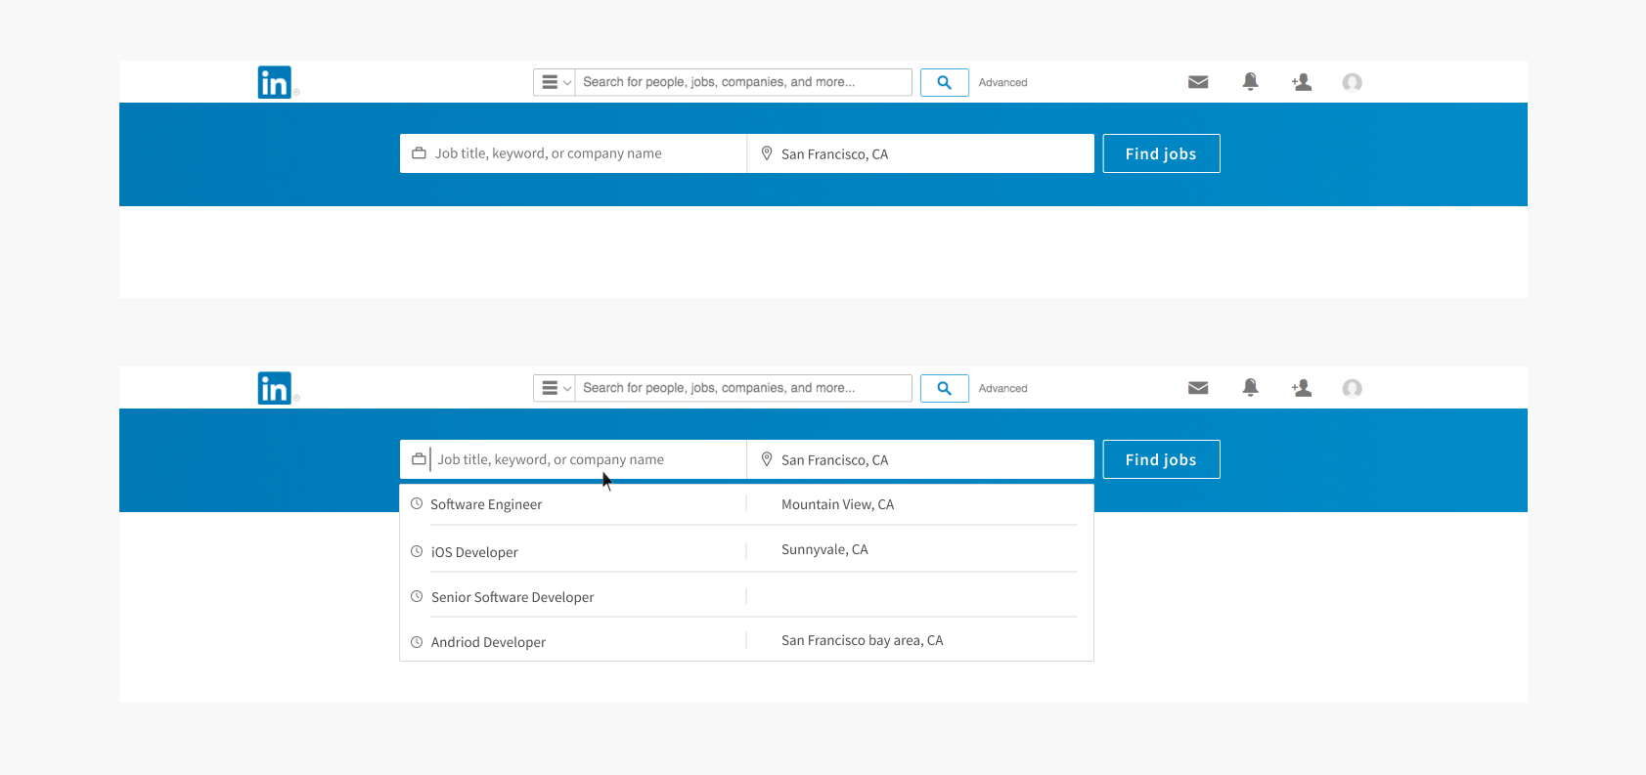The height and width of the screenshot is (775, 1646).
Task: Click add connections icon in the upper header
Action: click(1302, 82)
